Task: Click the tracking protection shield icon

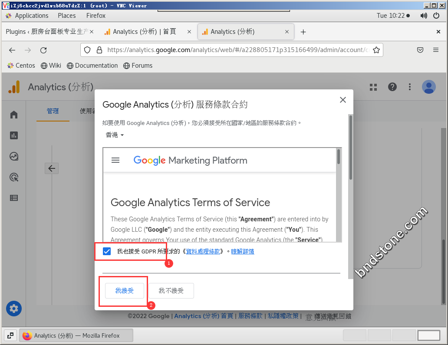Action: pyautogui.click(x=87, y=50)
